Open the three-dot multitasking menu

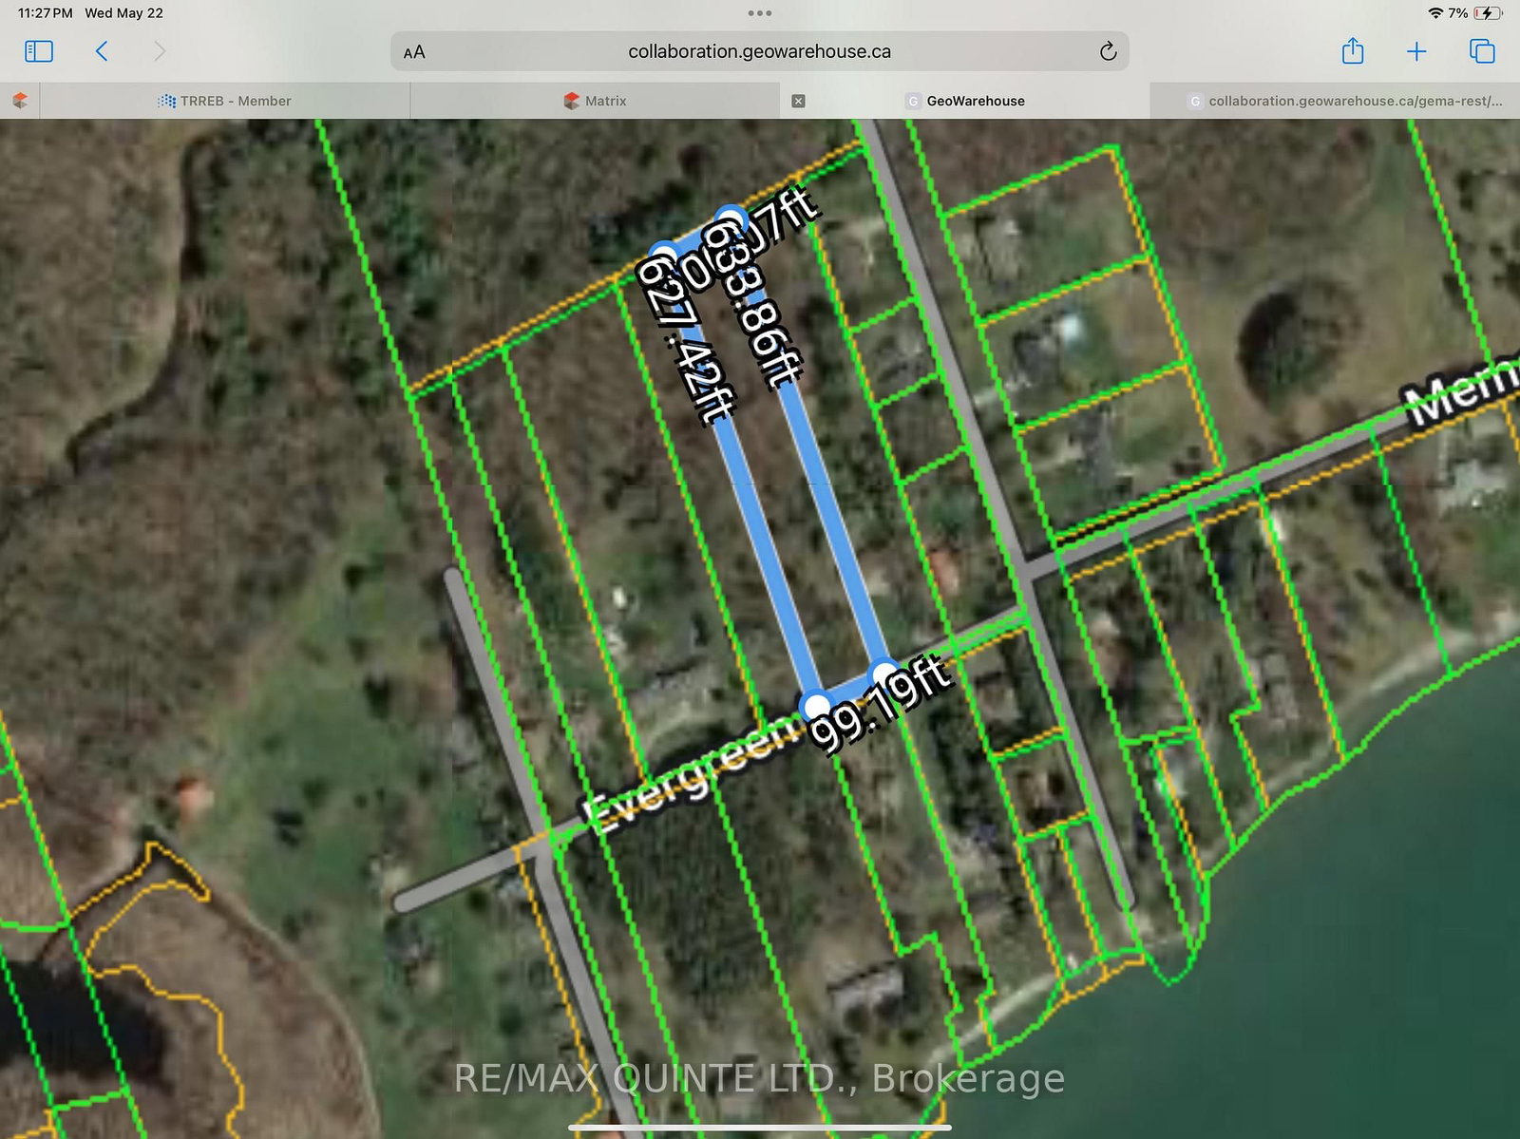[760, 13]
